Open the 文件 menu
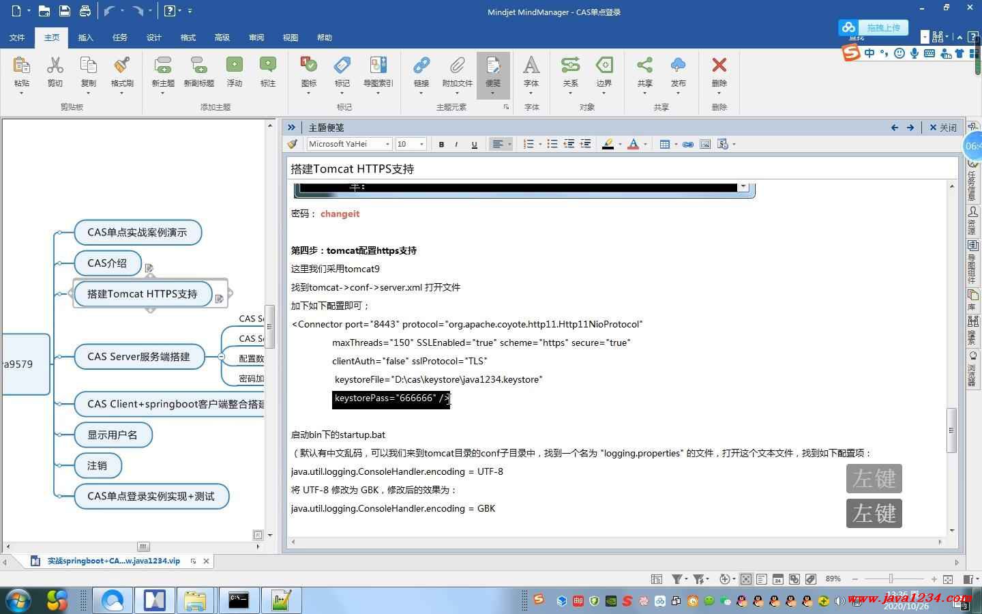Viewport: 982px width, 614px height. [x=17, y=38]
